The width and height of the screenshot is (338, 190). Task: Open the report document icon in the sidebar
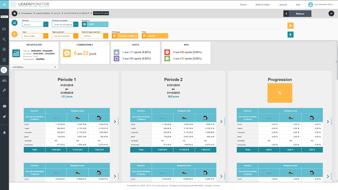point(4,60)
